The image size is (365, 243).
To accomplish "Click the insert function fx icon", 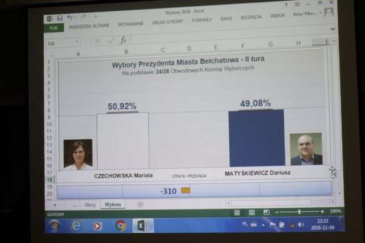I will click(x=123, y=41).
